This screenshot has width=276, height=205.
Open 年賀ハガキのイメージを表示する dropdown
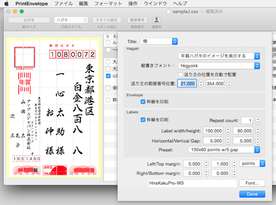pyautogui.click(x=219, y=56)
